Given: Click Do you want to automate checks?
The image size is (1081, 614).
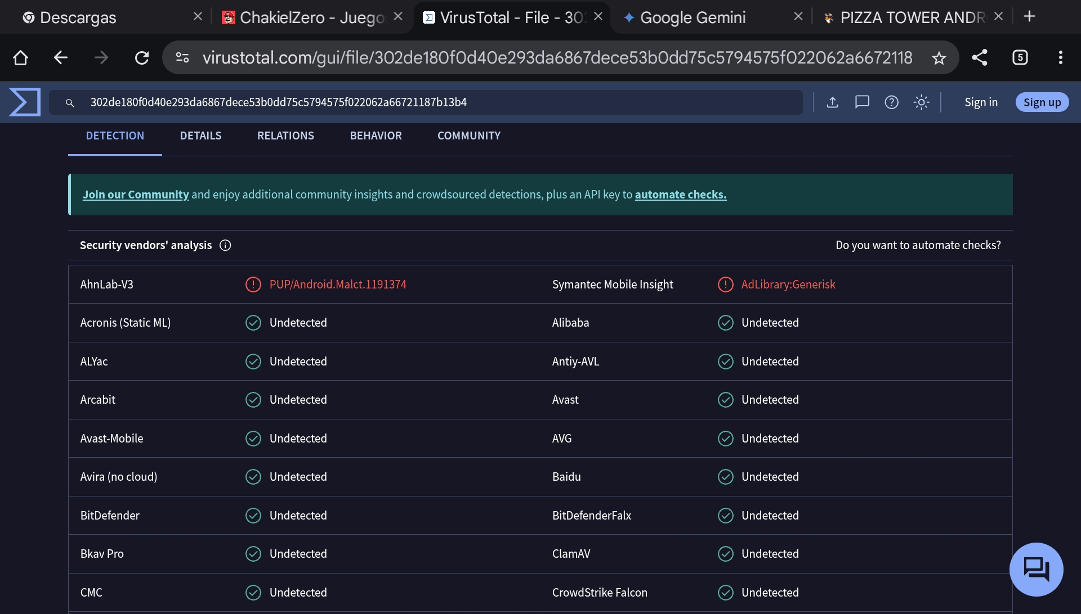Looking at the screenshot, I should [x=918, y=245].
